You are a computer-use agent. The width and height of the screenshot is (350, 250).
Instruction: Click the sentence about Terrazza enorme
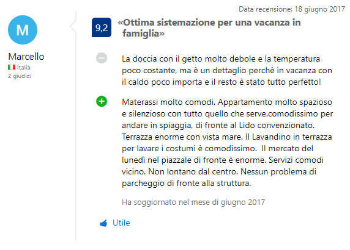(182, 137)
